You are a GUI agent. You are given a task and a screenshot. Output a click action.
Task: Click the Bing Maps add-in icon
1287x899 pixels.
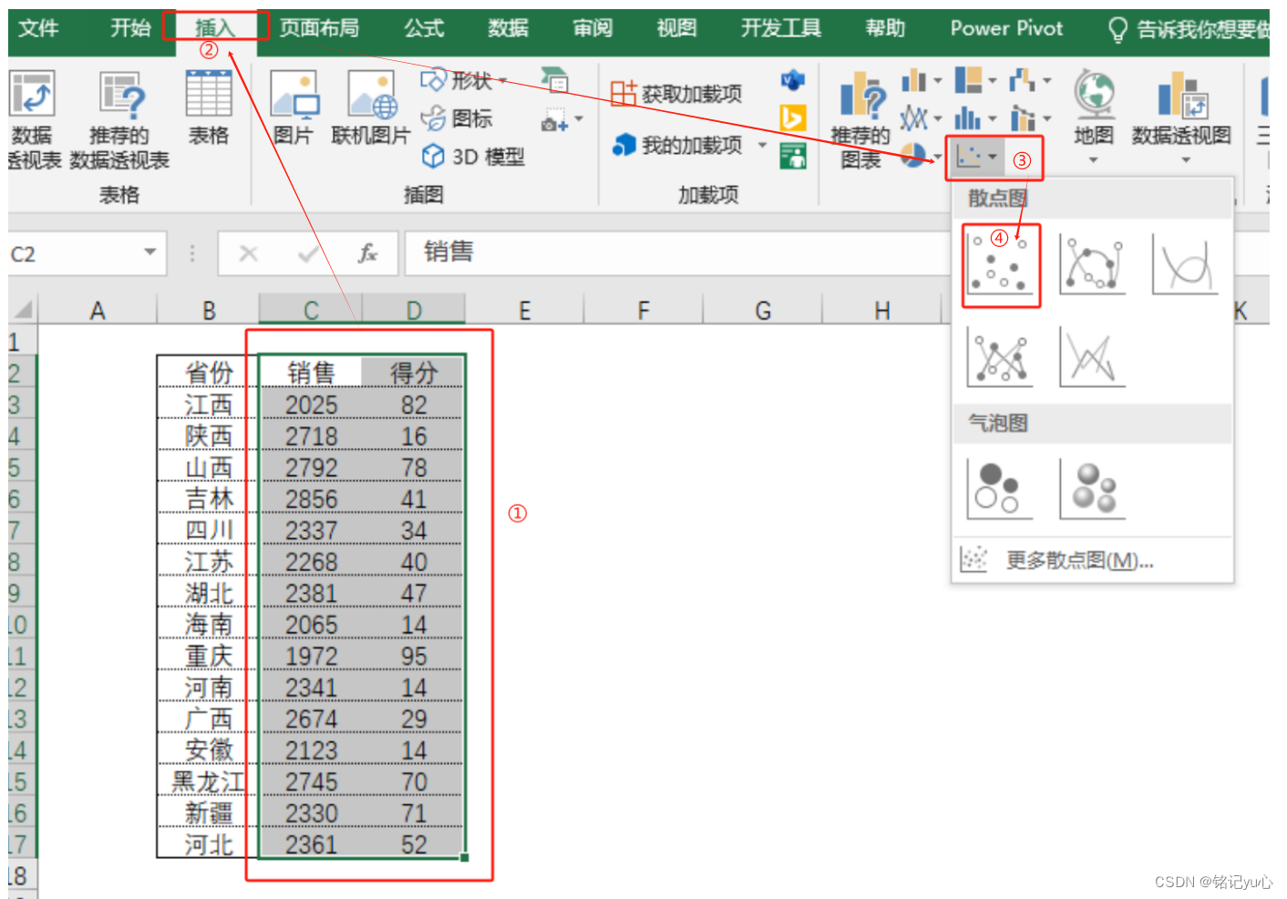point(793,118)
